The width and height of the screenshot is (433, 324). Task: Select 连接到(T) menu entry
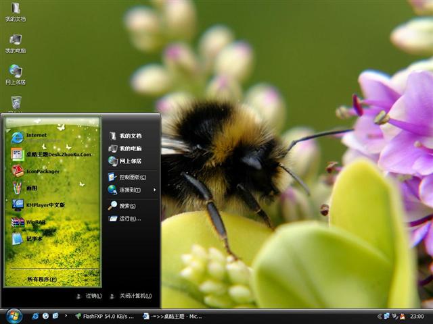[124, 190]
